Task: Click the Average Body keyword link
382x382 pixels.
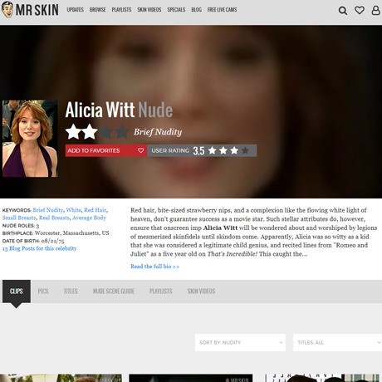Action: click(89, 218)
